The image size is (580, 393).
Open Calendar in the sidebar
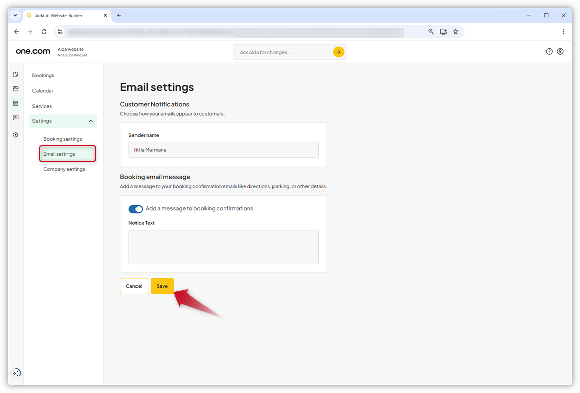pyautogui.click(x=43, y=91)
